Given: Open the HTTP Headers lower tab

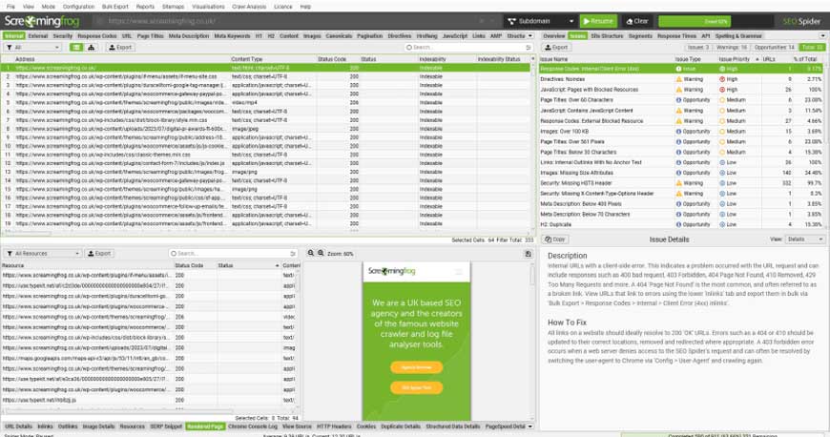Looking at the screenshot, I should click(x=334, y=427).
